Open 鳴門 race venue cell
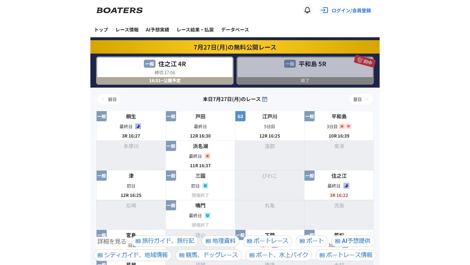Viewport: 470px width, 265px height. coord(200,215)
